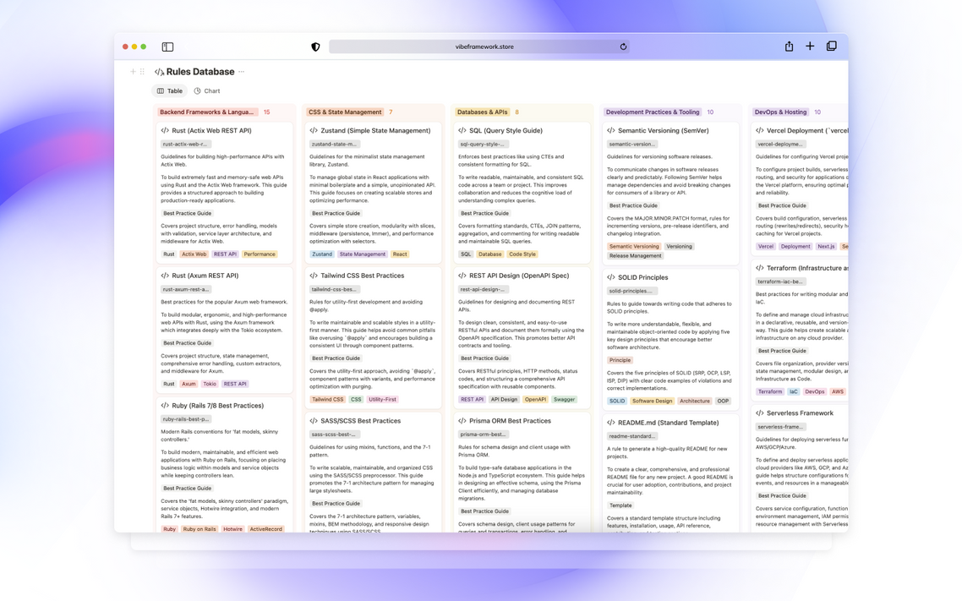Image resolution: width=962 pixels, height=601 pixels.
Task: Select the Backend Frameworks & Langua... group header
Action: click(207, 112)
